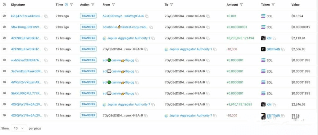Open the Amount column filter
Viewport: 318px width, 135px height.
[241, 5]
